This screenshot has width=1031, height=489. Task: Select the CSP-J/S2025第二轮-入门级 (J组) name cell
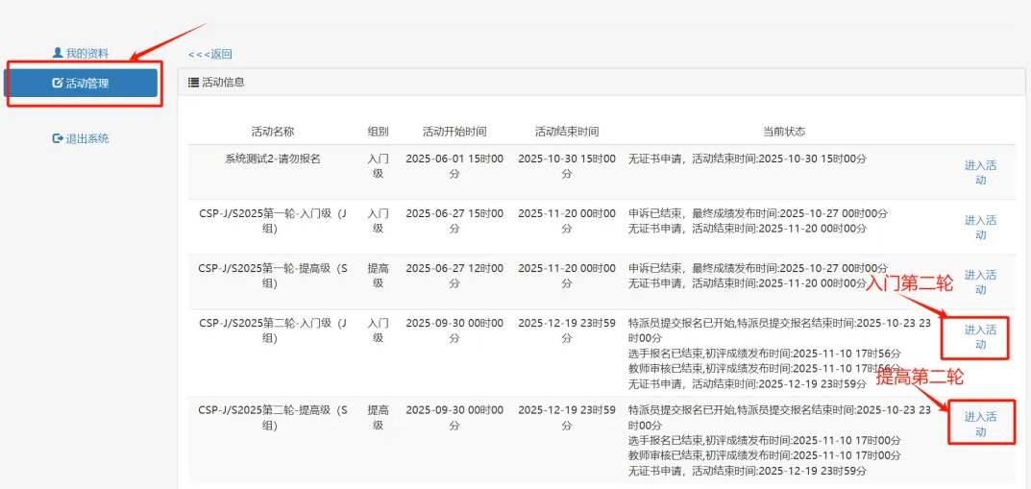point(272,330)
